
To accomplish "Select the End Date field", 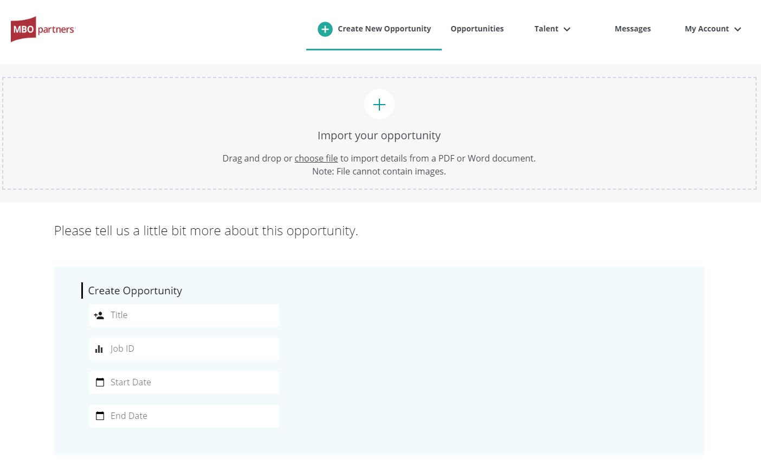I will (184, 416).
